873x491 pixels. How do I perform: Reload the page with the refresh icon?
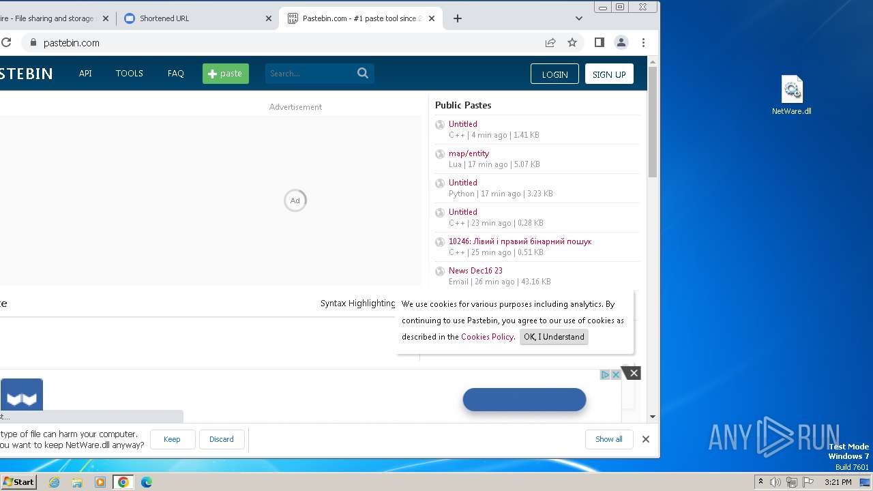(5, 42)
